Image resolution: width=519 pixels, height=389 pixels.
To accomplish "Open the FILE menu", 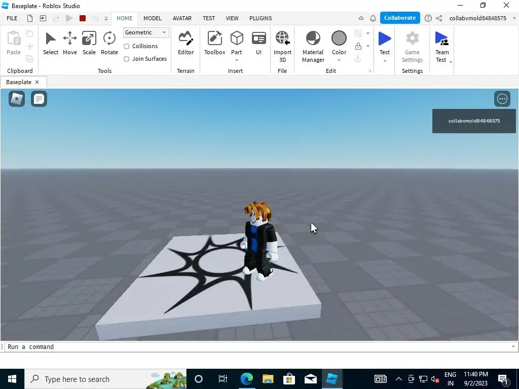I will tap(12, 18).
